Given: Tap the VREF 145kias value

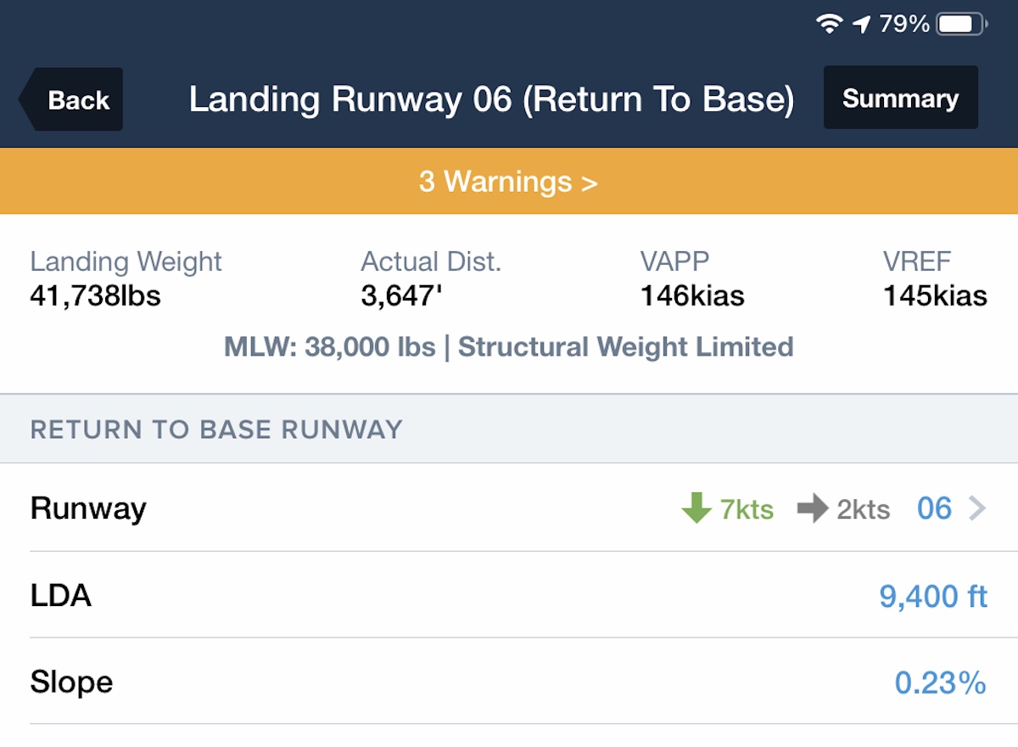Looking at the screenshot, I should (935, 295).
